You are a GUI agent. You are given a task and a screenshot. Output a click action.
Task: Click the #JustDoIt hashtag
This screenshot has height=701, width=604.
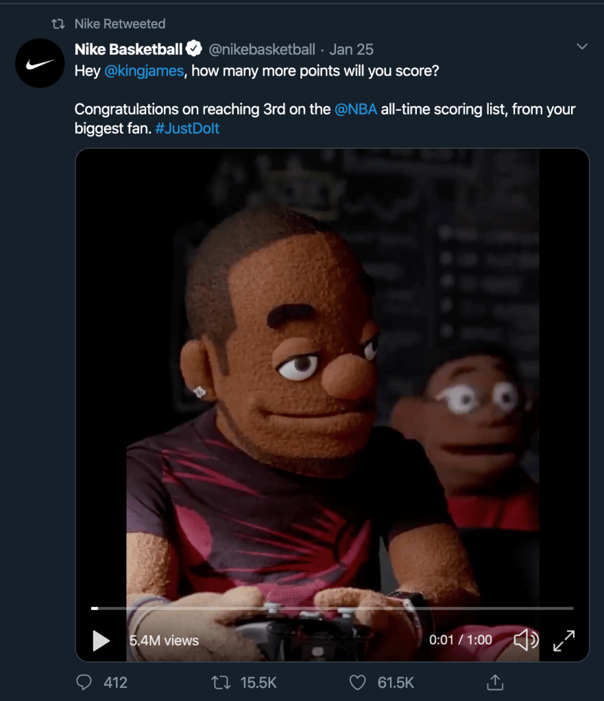pyautogui.click(x=187, y=128)
